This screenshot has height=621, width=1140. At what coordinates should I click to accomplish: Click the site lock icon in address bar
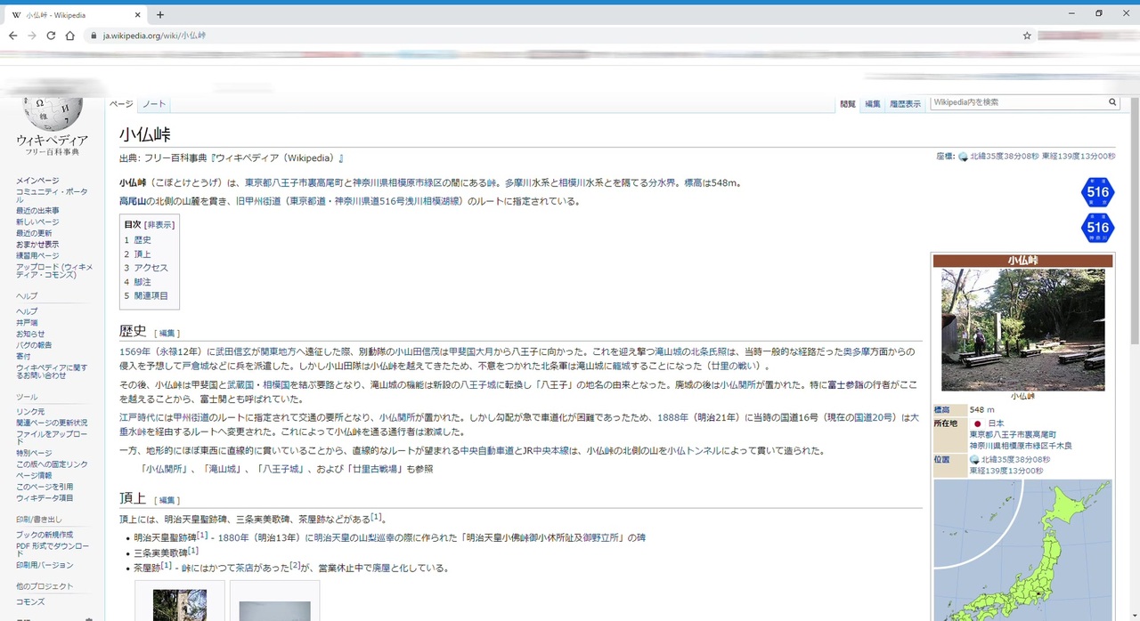coord(93,36)
